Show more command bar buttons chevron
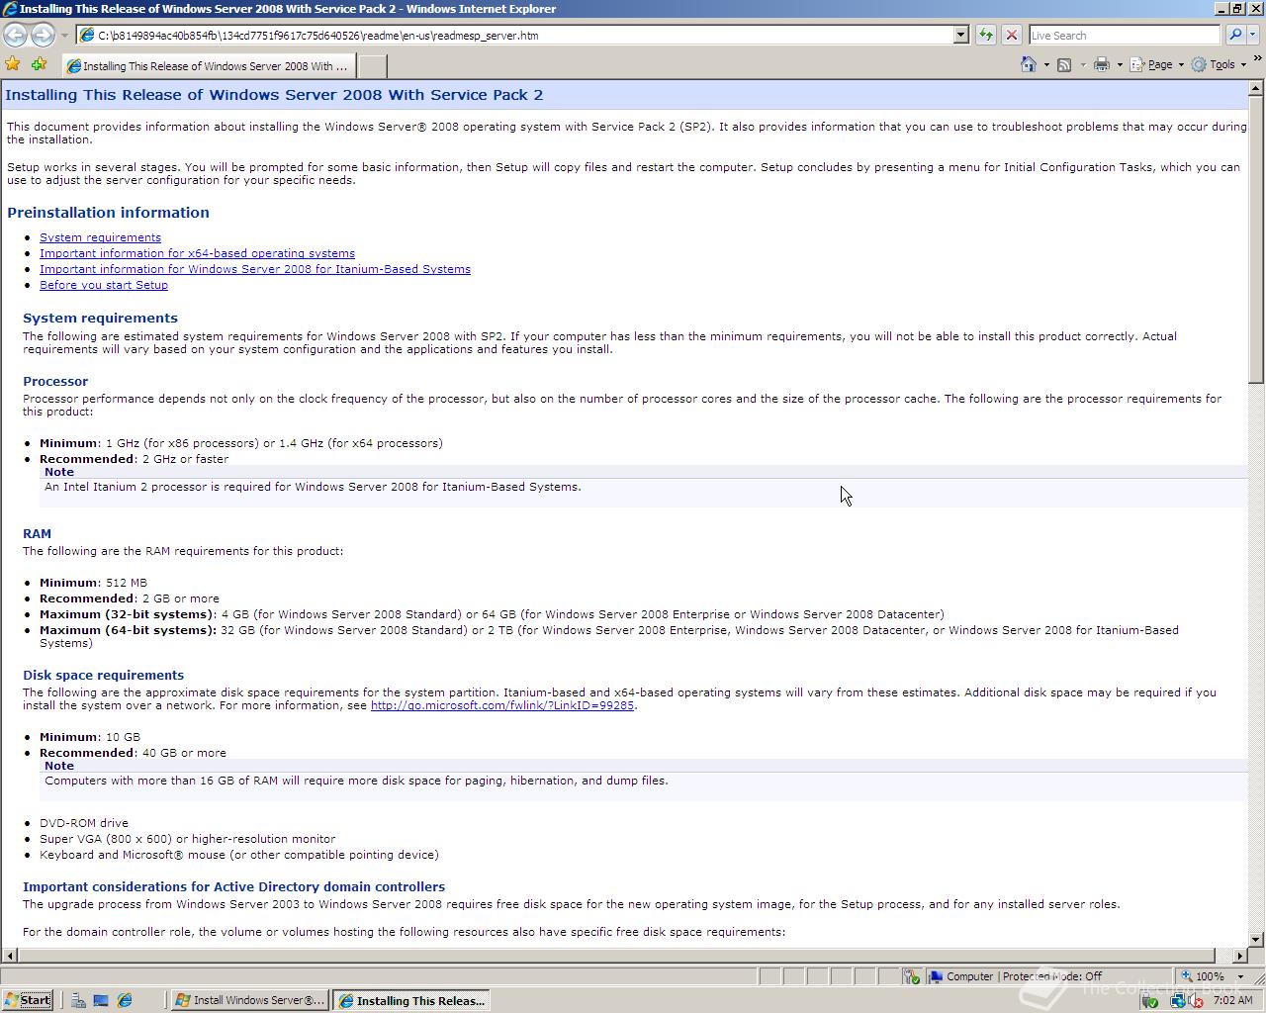 (x=1258, y=59)
